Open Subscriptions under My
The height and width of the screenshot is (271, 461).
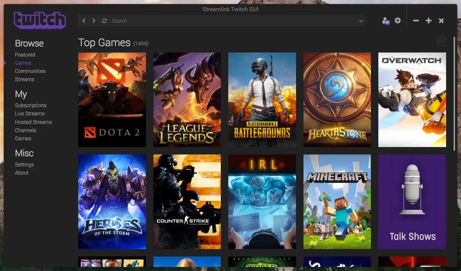point(31,105)
